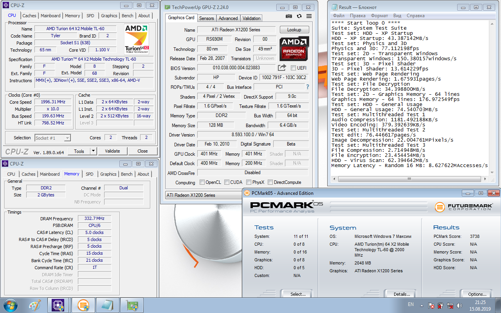Open the SPD tab in the CPU-Z Memory window
The width and height of the screenshot is (501, 313).
pyautogui.click(x=90, y=174)
